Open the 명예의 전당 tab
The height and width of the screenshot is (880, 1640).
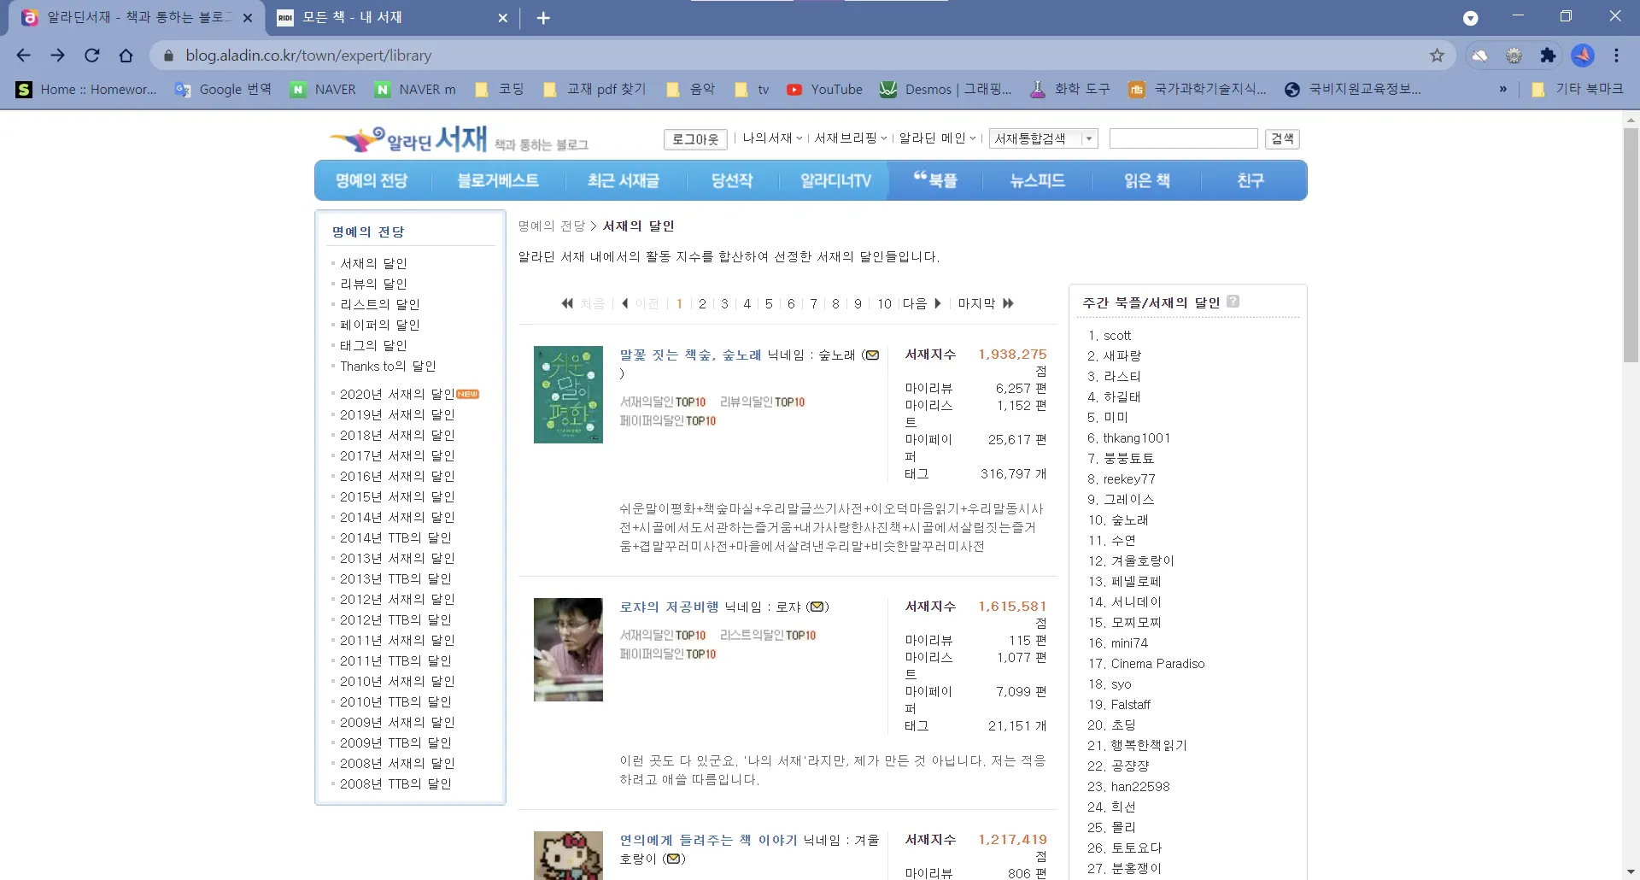372,181
